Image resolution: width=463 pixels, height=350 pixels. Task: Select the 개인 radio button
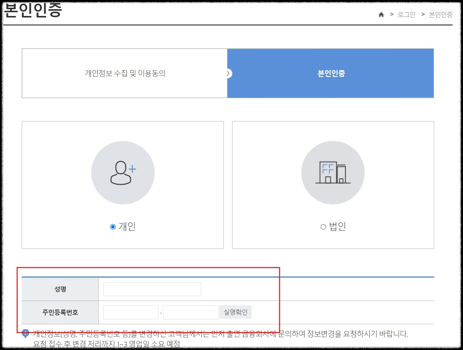[112, 227]
